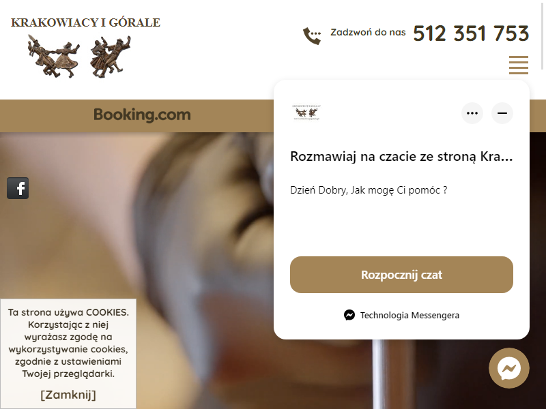This screenshot has height=409, width=546.
Task: Click the blurred hero background photo
Action: point(139,226)
